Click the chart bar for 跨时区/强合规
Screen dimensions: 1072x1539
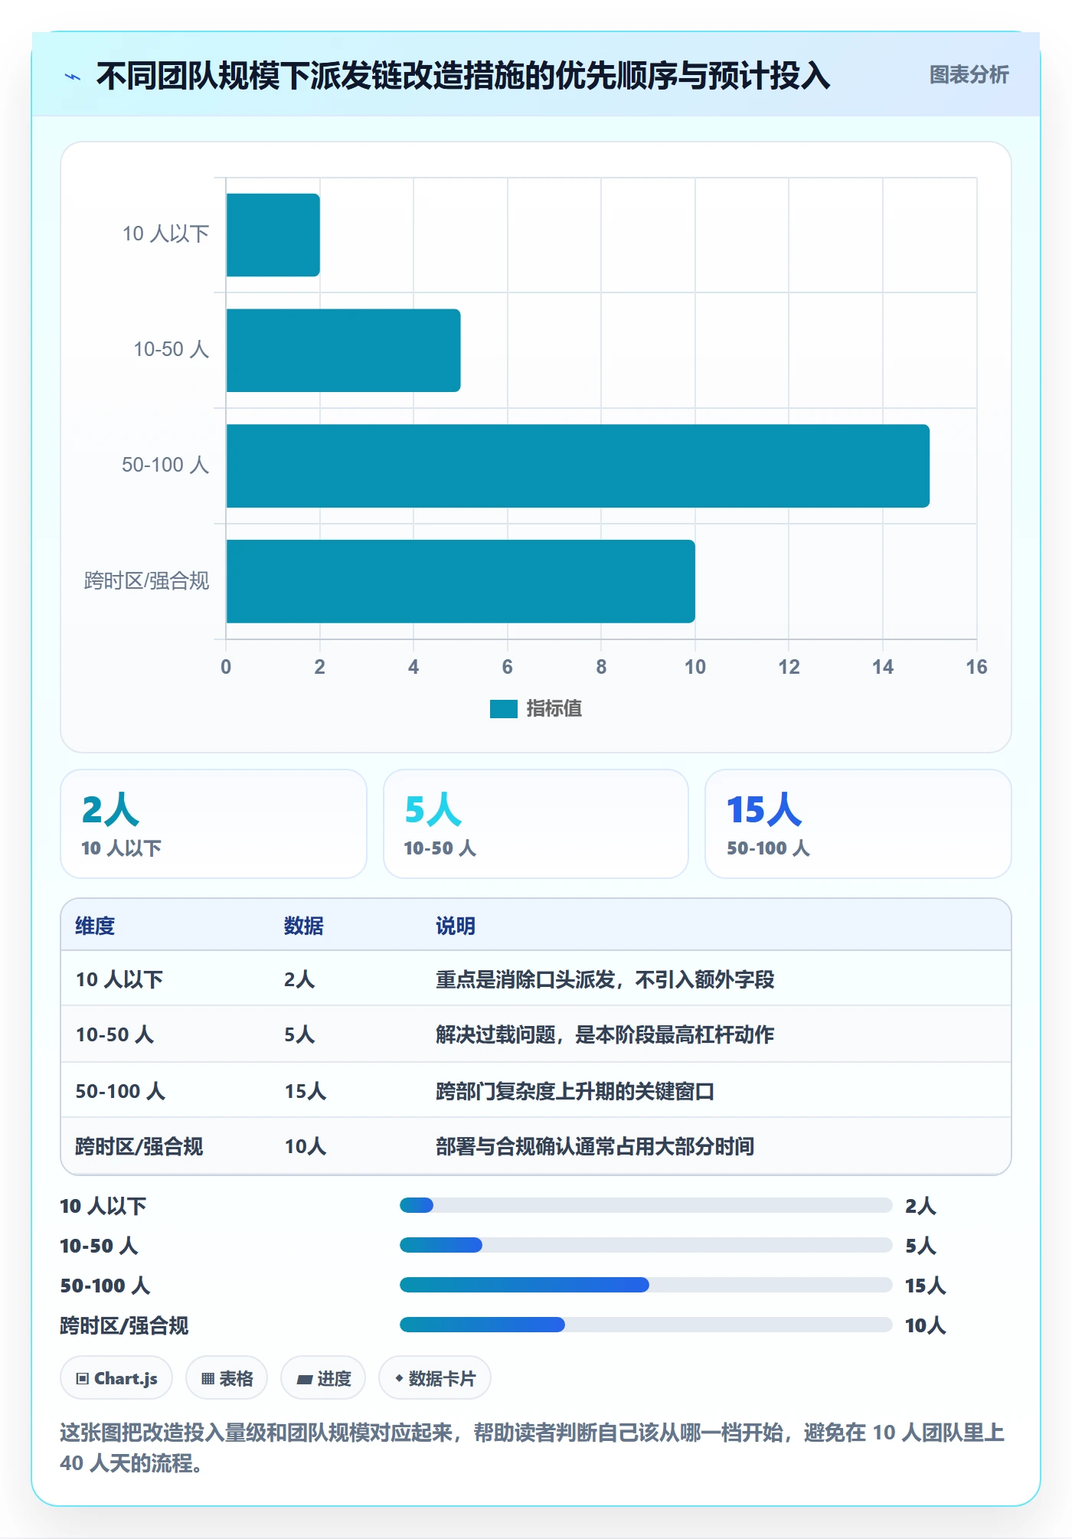(460, 581)
